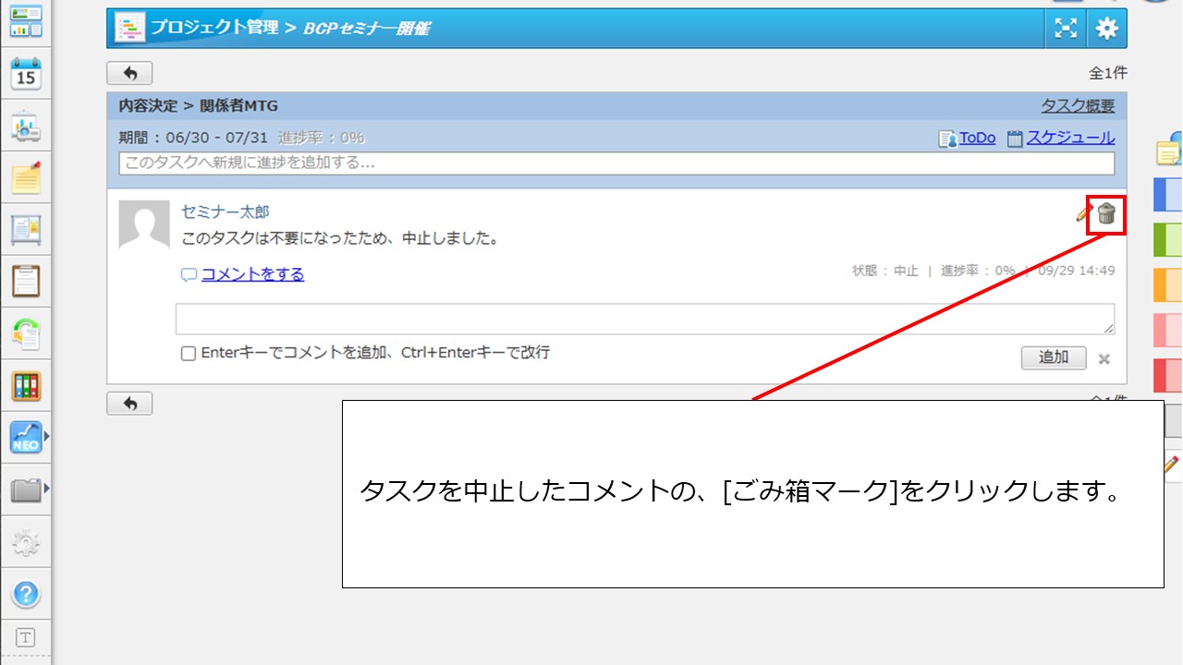Click the このタスクへ新規に進捗を追加する input field

[616, 163]
